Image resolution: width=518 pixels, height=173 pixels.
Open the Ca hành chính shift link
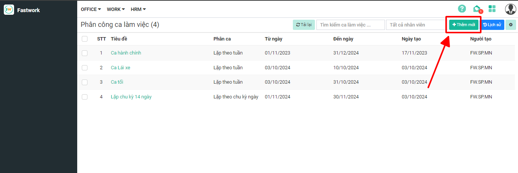point(126,53)
